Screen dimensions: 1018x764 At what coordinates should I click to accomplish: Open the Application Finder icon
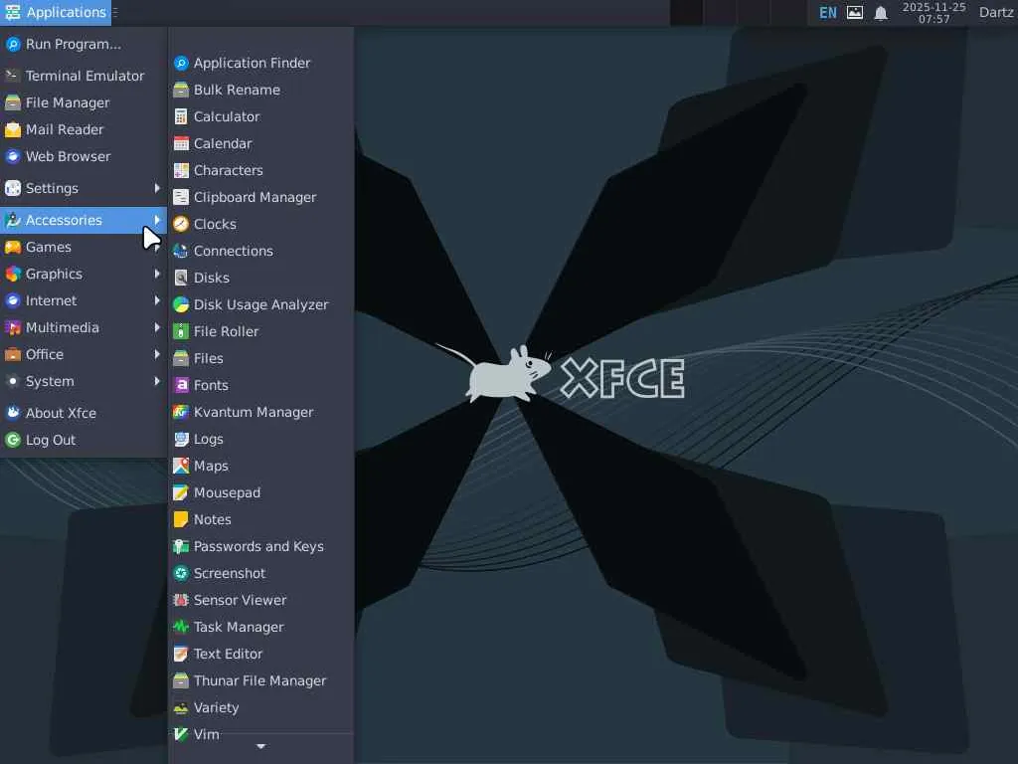181,63
